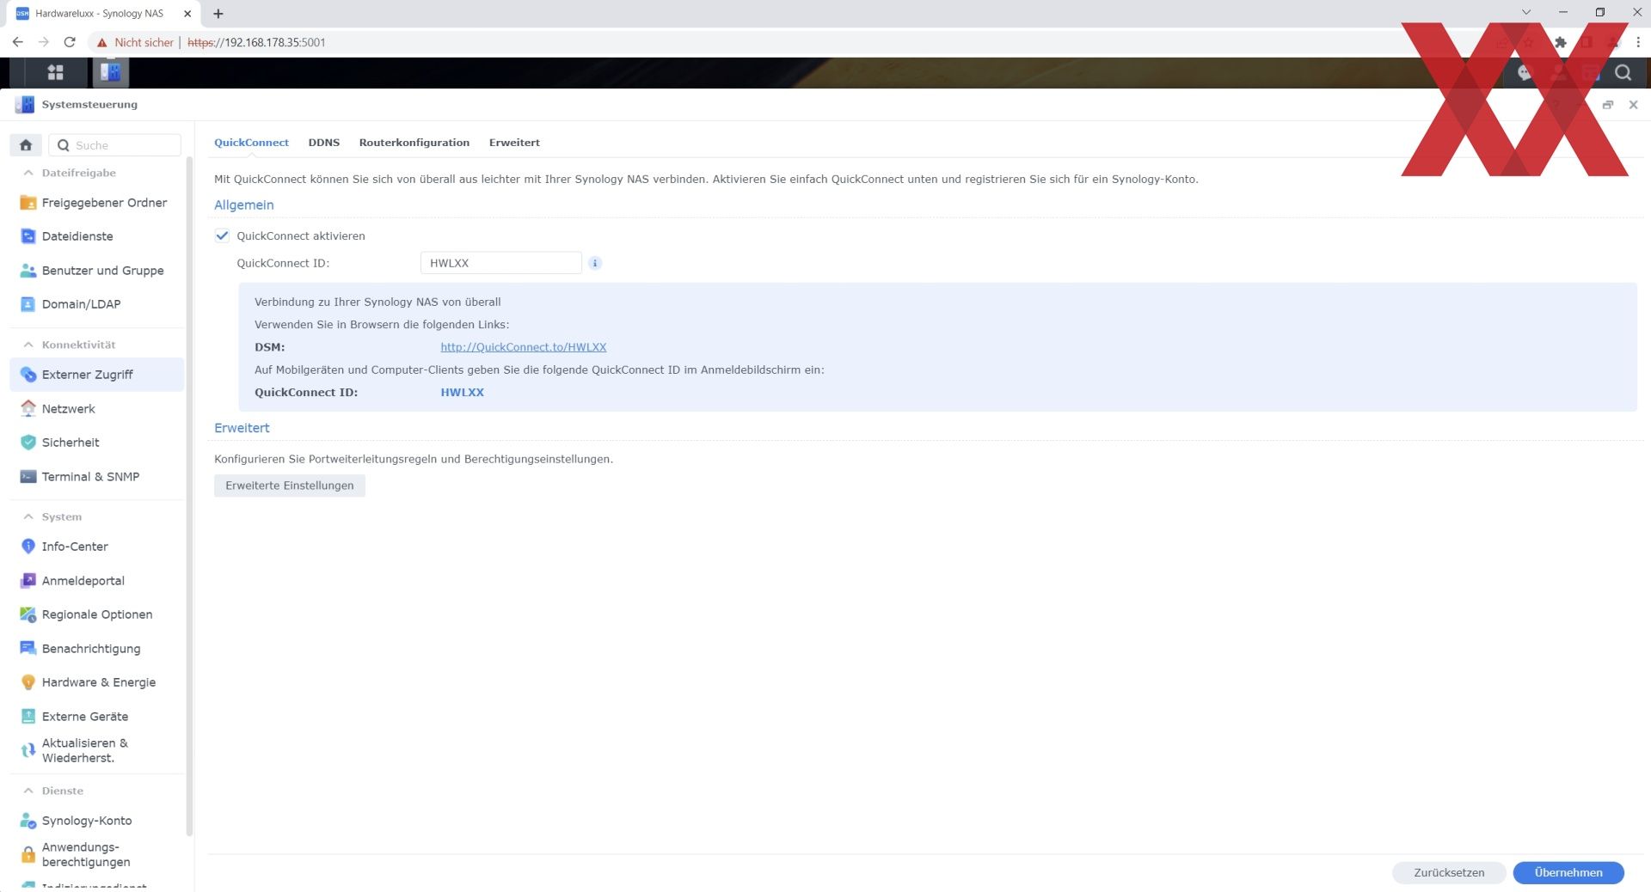Collapse the System section
This screenshot has width=1651, height=892.
pyautogui.click(x=28, y=516)
